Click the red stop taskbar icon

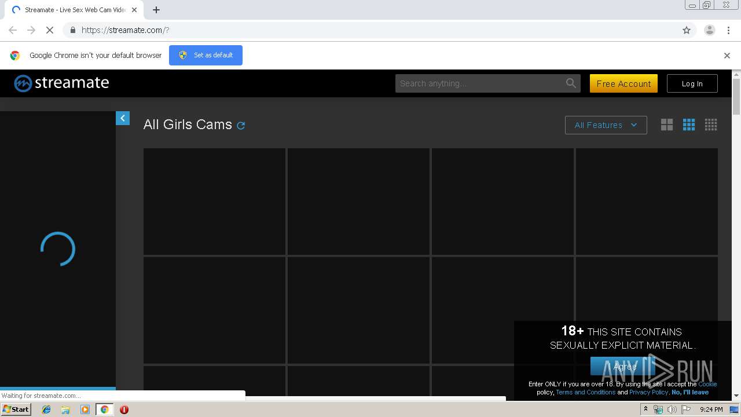[x=124, y=409]
